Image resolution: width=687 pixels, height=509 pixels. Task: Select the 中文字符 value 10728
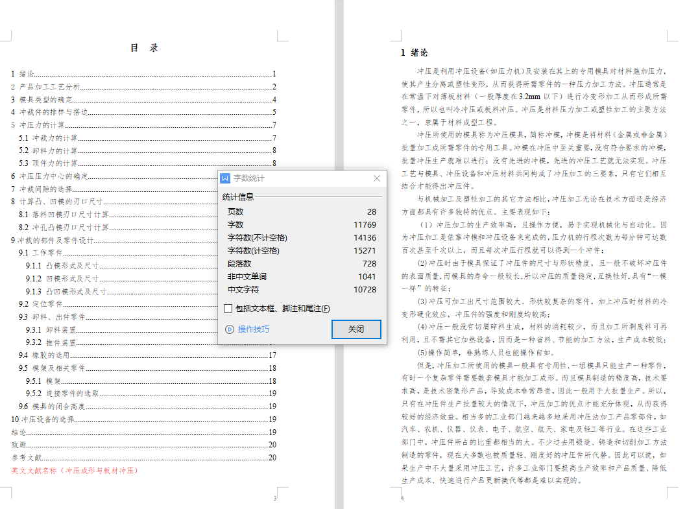click(x=365, y=290)
